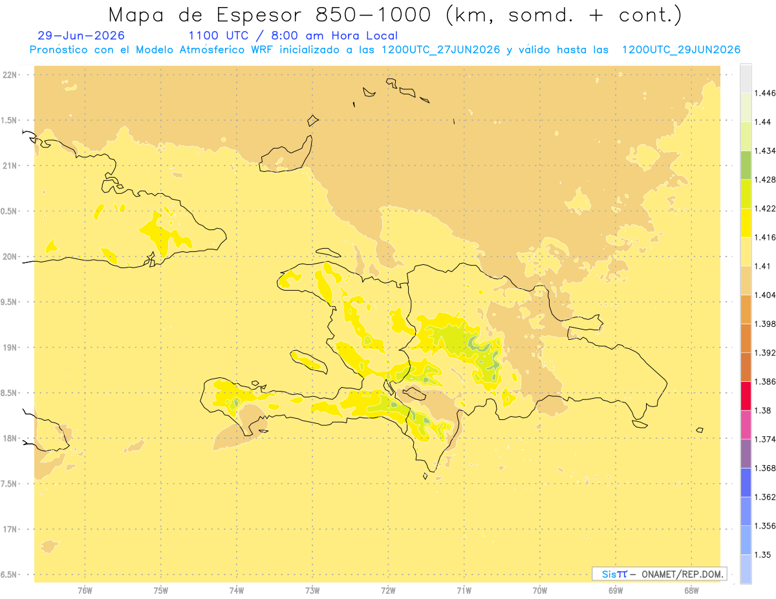Click the '69W' longitude label

tap(616, 591)
